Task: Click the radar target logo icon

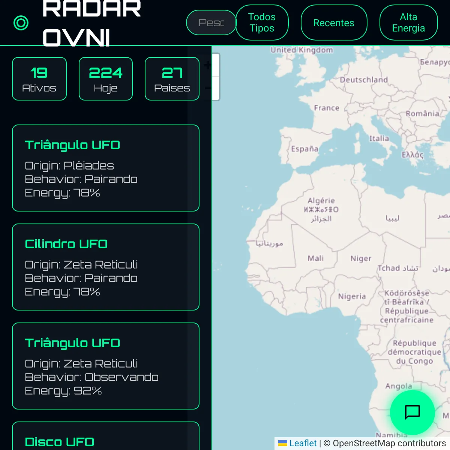Action: (x=21, y=23)
